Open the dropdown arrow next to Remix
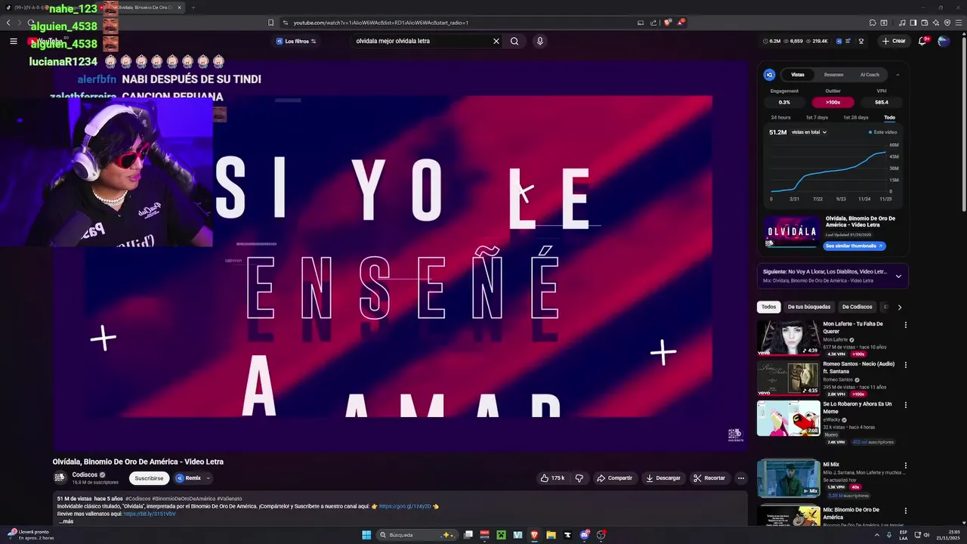Screen dimensions: 967x544 tap(208, 478)
